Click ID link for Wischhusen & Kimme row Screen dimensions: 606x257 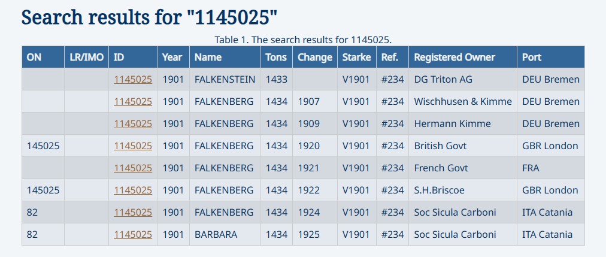coord(133,101)
